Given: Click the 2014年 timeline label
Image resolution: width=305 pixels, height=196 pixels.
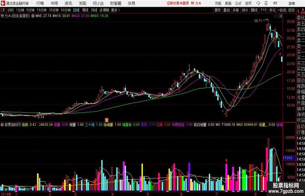Looking at the screenshot, I should click(x=6, y=194).
